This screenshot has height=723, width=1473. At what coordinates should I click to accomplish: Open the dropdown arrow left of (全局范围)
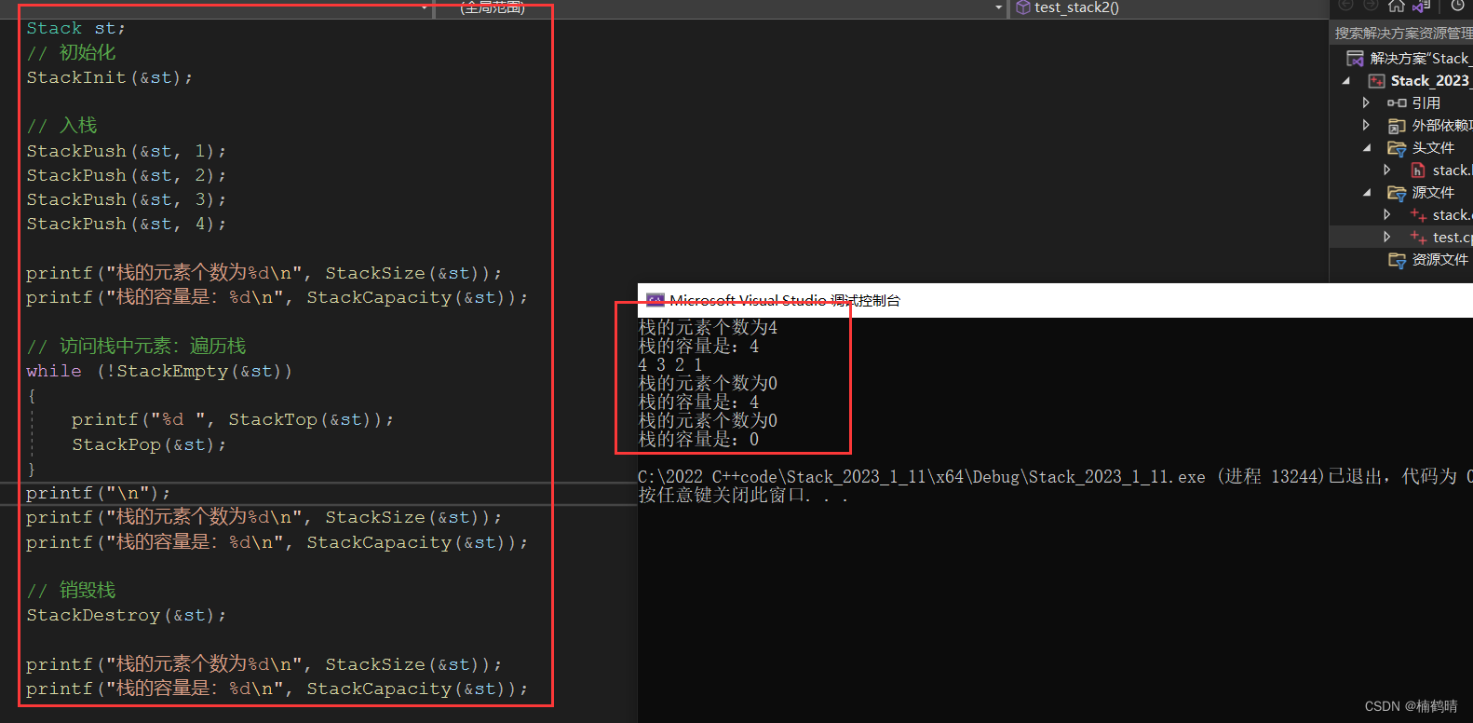pos(425,7)
